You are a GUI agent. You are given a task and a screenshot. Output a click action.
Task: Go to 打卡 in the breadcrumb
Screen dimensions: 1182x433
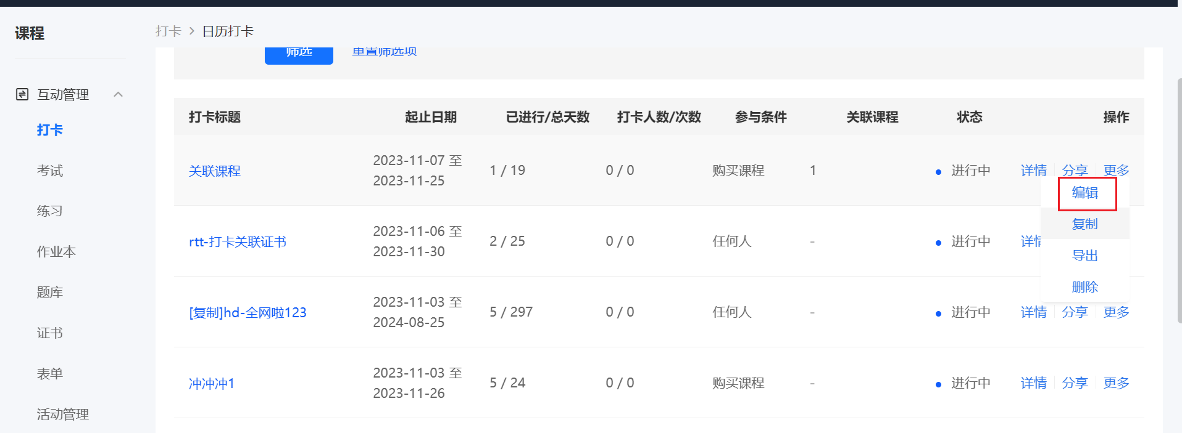click(169, 31)
